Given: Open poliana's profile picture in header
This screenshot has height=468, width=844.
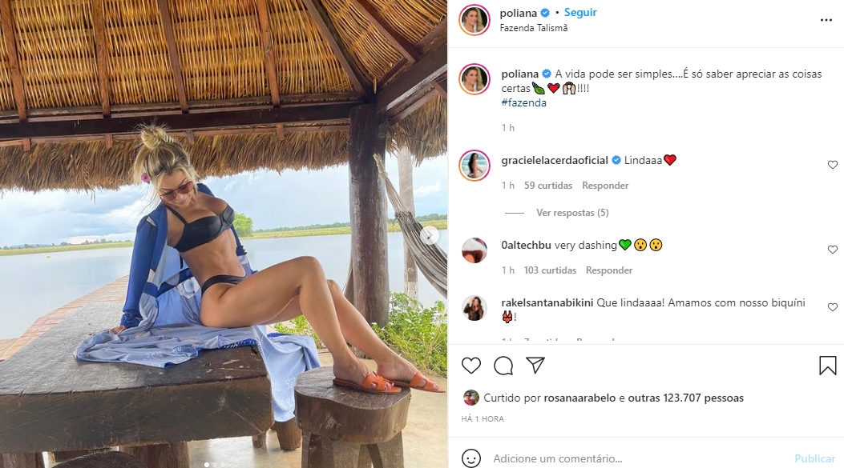Looking at the screenshot, I should 474,20.
